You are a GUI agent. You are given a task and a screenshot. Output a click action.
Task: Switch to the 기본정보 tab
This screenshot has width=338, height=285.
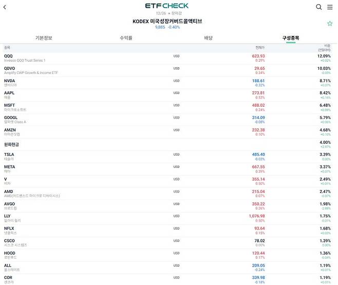point(44,38)
